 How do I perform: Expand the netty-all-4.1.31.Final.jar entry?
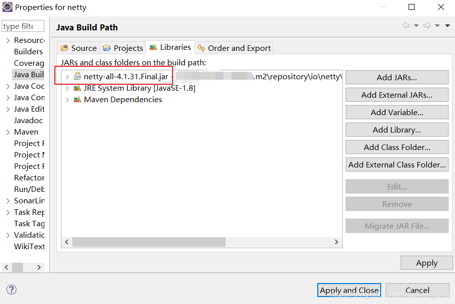tap(67, 77)
